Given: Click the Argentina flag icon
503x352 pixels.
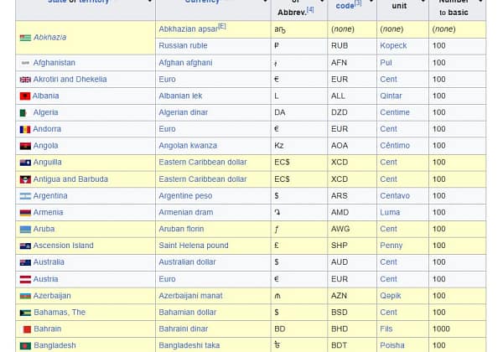Looking at the screenshot, I should pyautogui.click(x=25, y=196).
